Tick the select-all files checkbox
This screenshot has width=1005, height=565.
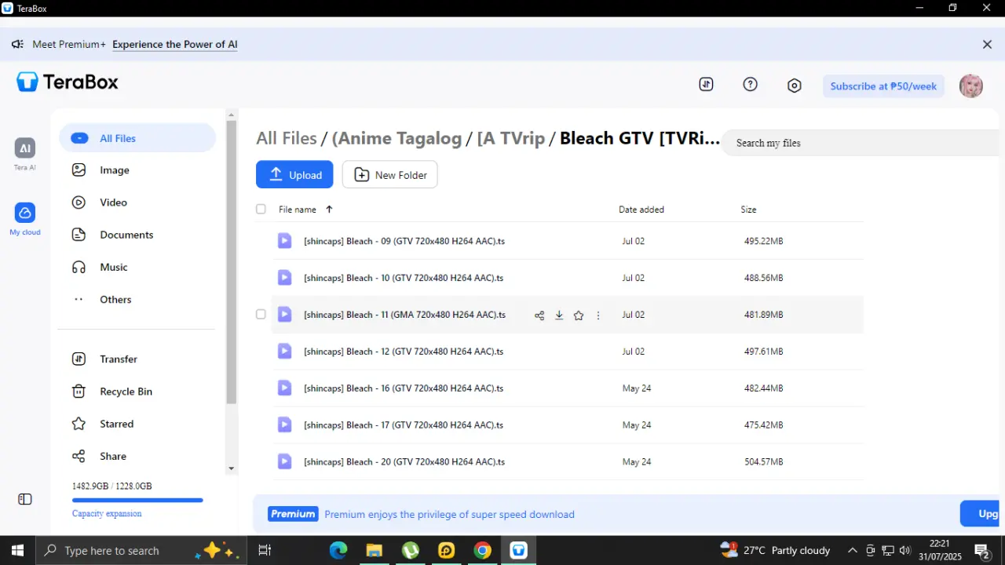click(261, 210)
